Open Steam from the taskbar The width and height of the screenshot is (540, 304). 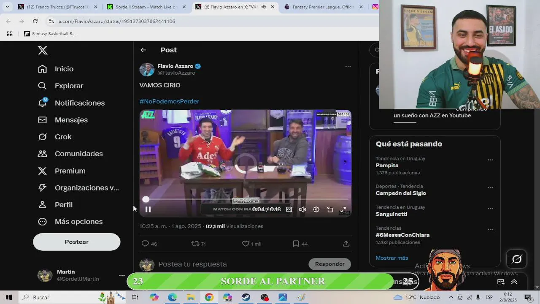click(246, 297)
